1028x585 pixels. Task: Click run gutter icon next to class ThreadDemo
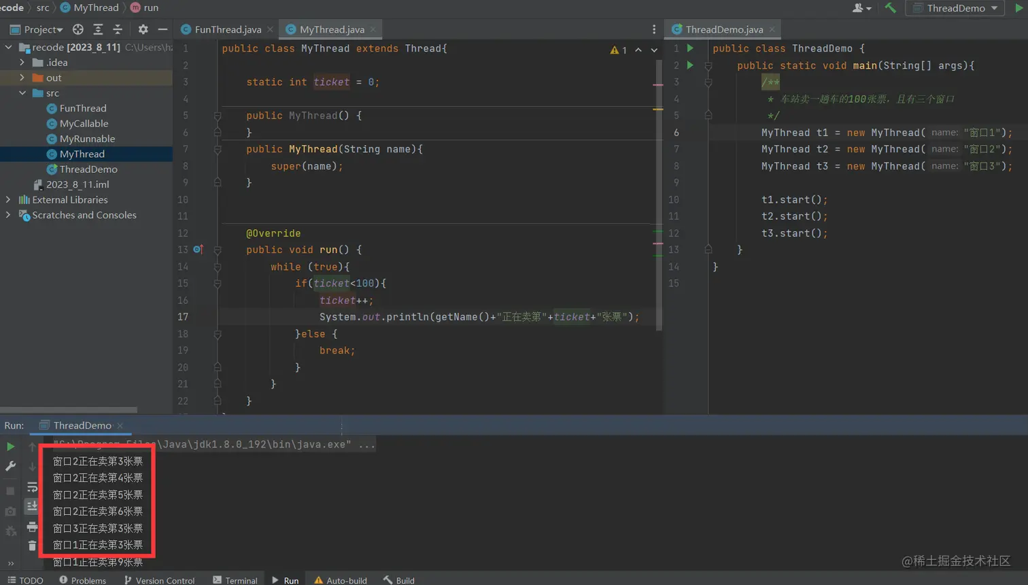(x=690, y=48)
